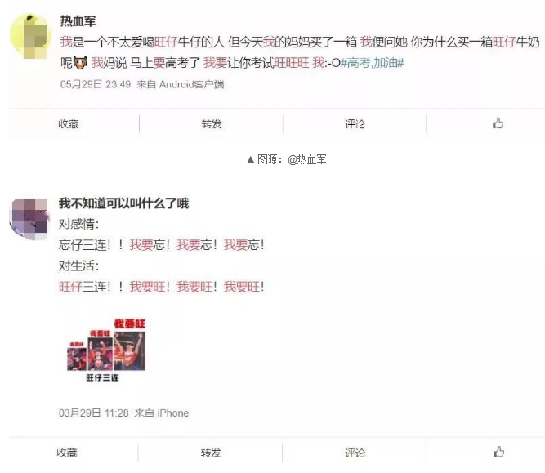Click 收藏 under the second post
The image size is (545, 473).
[x=67, y=453]
